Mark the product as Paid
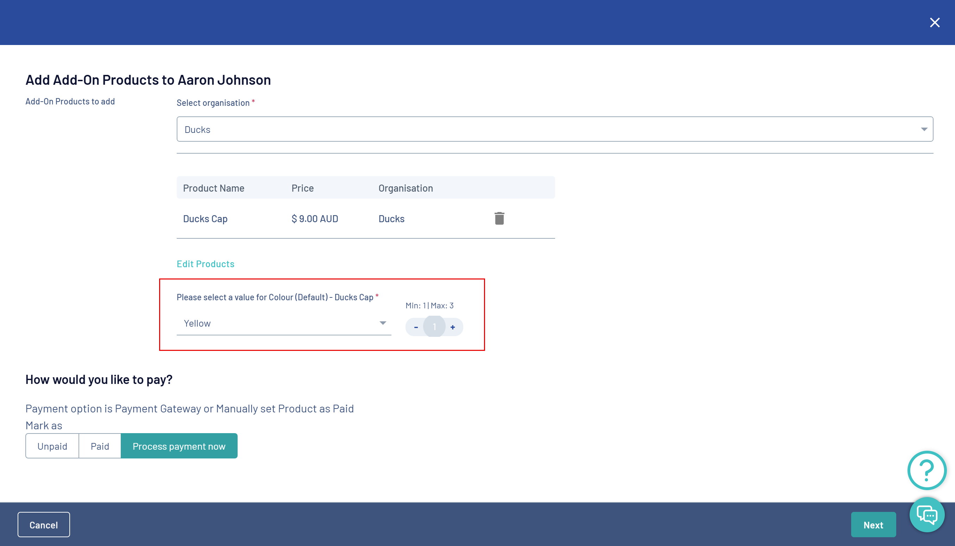The width and height of the screenshot is (955, 546). (x=100, y=446)
